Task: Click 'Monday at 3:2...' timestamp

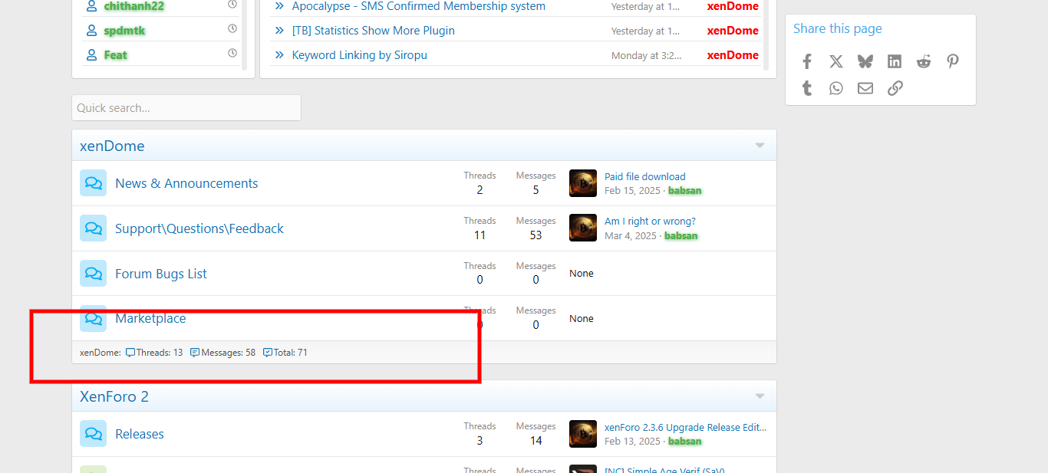Action: click(646, 56)
